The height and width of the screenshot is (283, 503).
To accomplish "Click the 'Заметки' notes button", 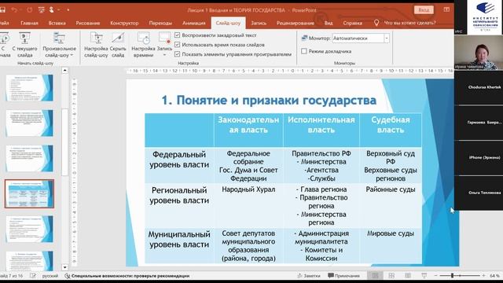I will point(309,276).
